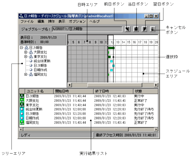
Task: Click the 日次報告 job icon under 統合DB更新
Action: click(31, 65)
